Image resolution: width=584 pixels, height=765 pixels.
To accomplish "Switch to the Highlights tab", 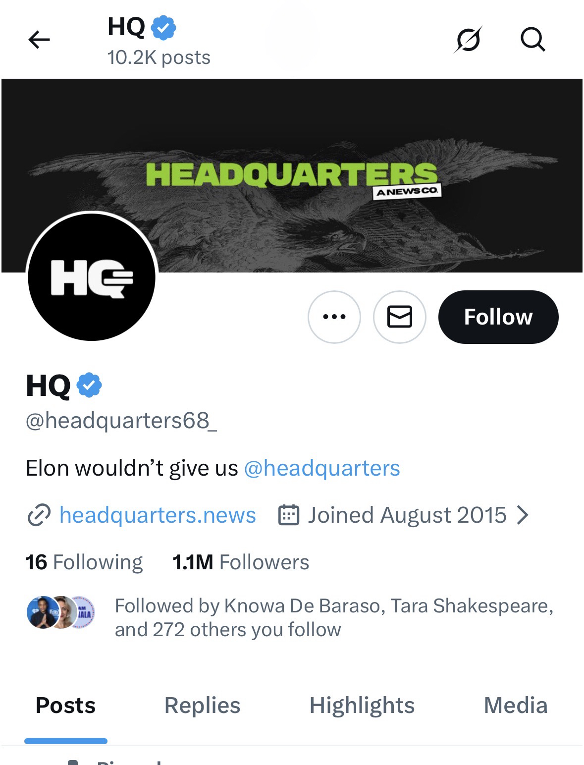I will [x=362, y=705].
